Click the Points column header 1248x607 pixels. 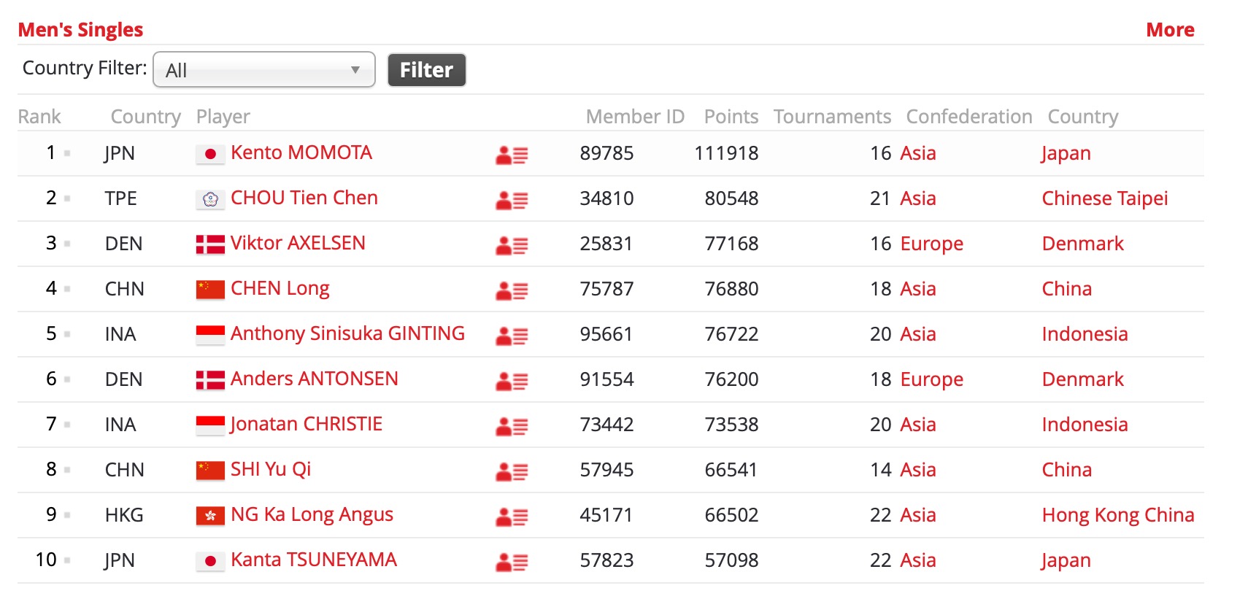(731, 117)
